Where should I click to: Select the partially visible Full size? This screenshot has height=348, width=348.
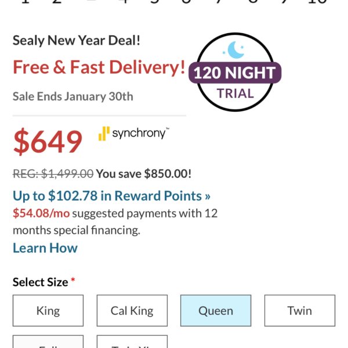tap(48, 342)
